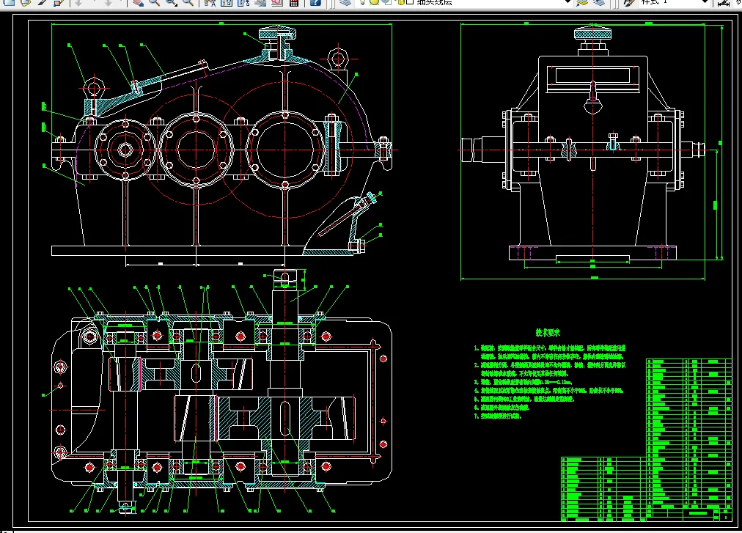Click the 技术要求 heading text in drawing

pyautogui.click(x=548, y=333)
